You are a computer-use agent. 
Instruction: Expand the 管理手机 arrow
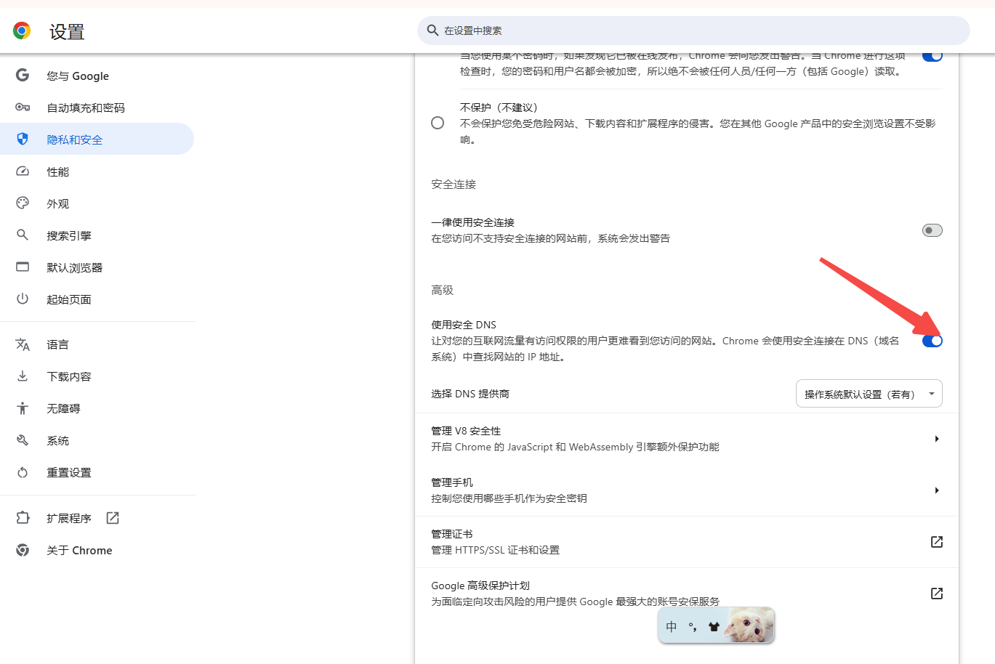pos(937,490)
